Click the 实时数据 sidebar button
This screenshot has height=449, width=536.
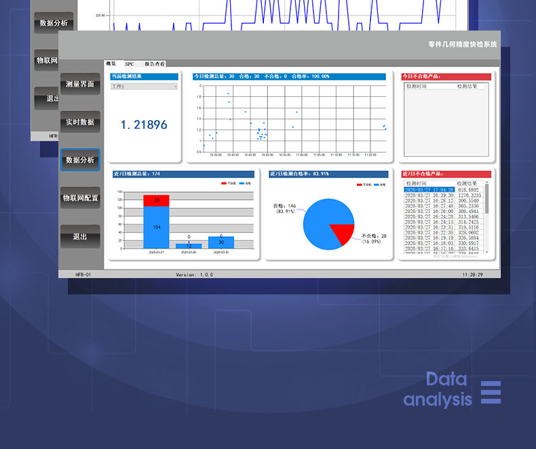80,122
